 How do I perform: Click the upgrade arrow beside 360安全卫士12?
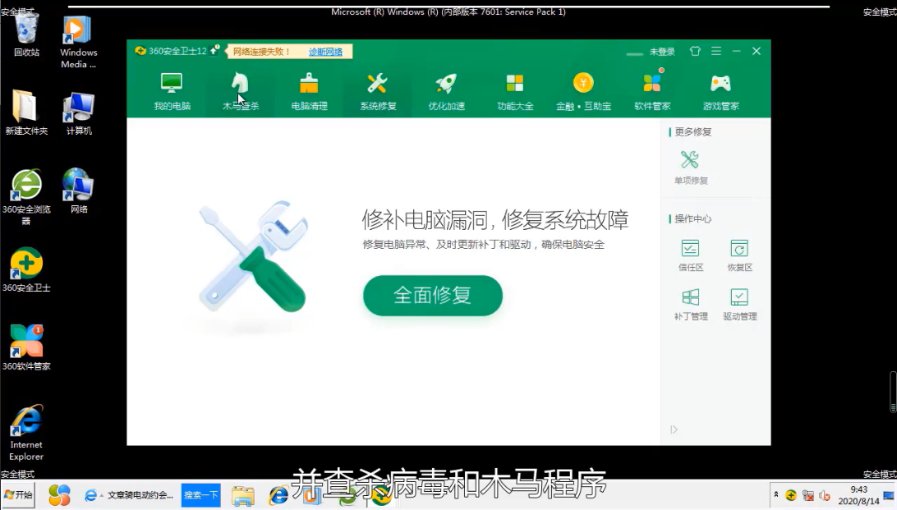point(215,50)
